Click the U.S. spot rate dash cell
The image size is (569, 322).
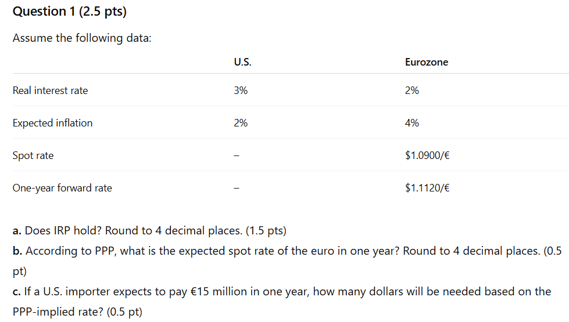(237, 155)
